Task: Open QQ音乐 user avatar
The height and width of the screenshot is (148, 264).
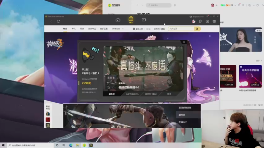Action: [213, 5]
